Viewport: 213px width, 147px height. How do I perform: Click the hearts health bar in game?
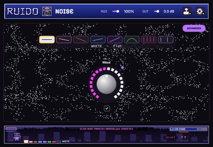[x=11, y=128]
